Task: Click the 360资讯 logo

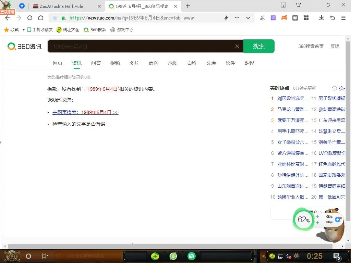Action: [25, 46]
